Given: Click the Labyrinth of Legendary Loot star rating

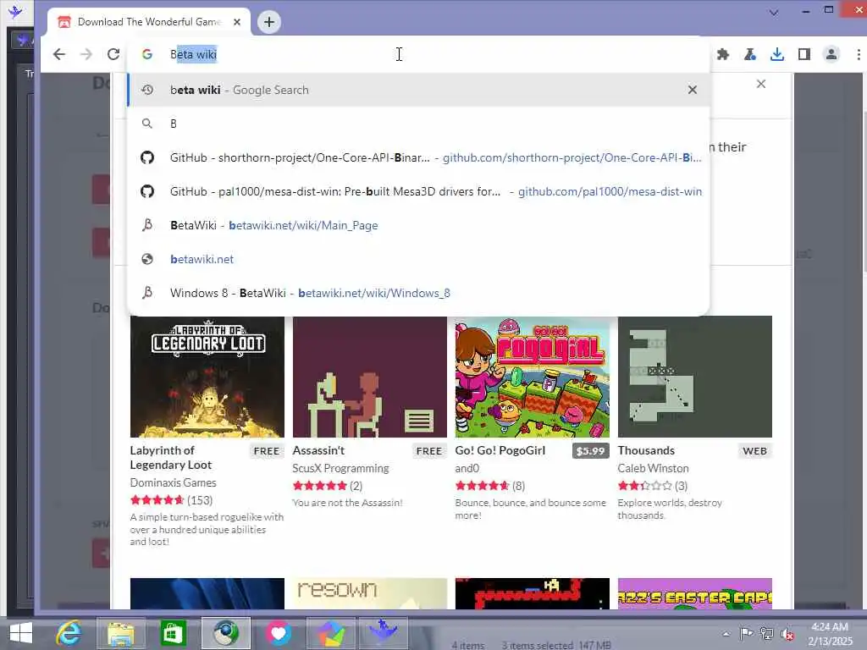Looking at the screenshot, I should tap(157, 500).
